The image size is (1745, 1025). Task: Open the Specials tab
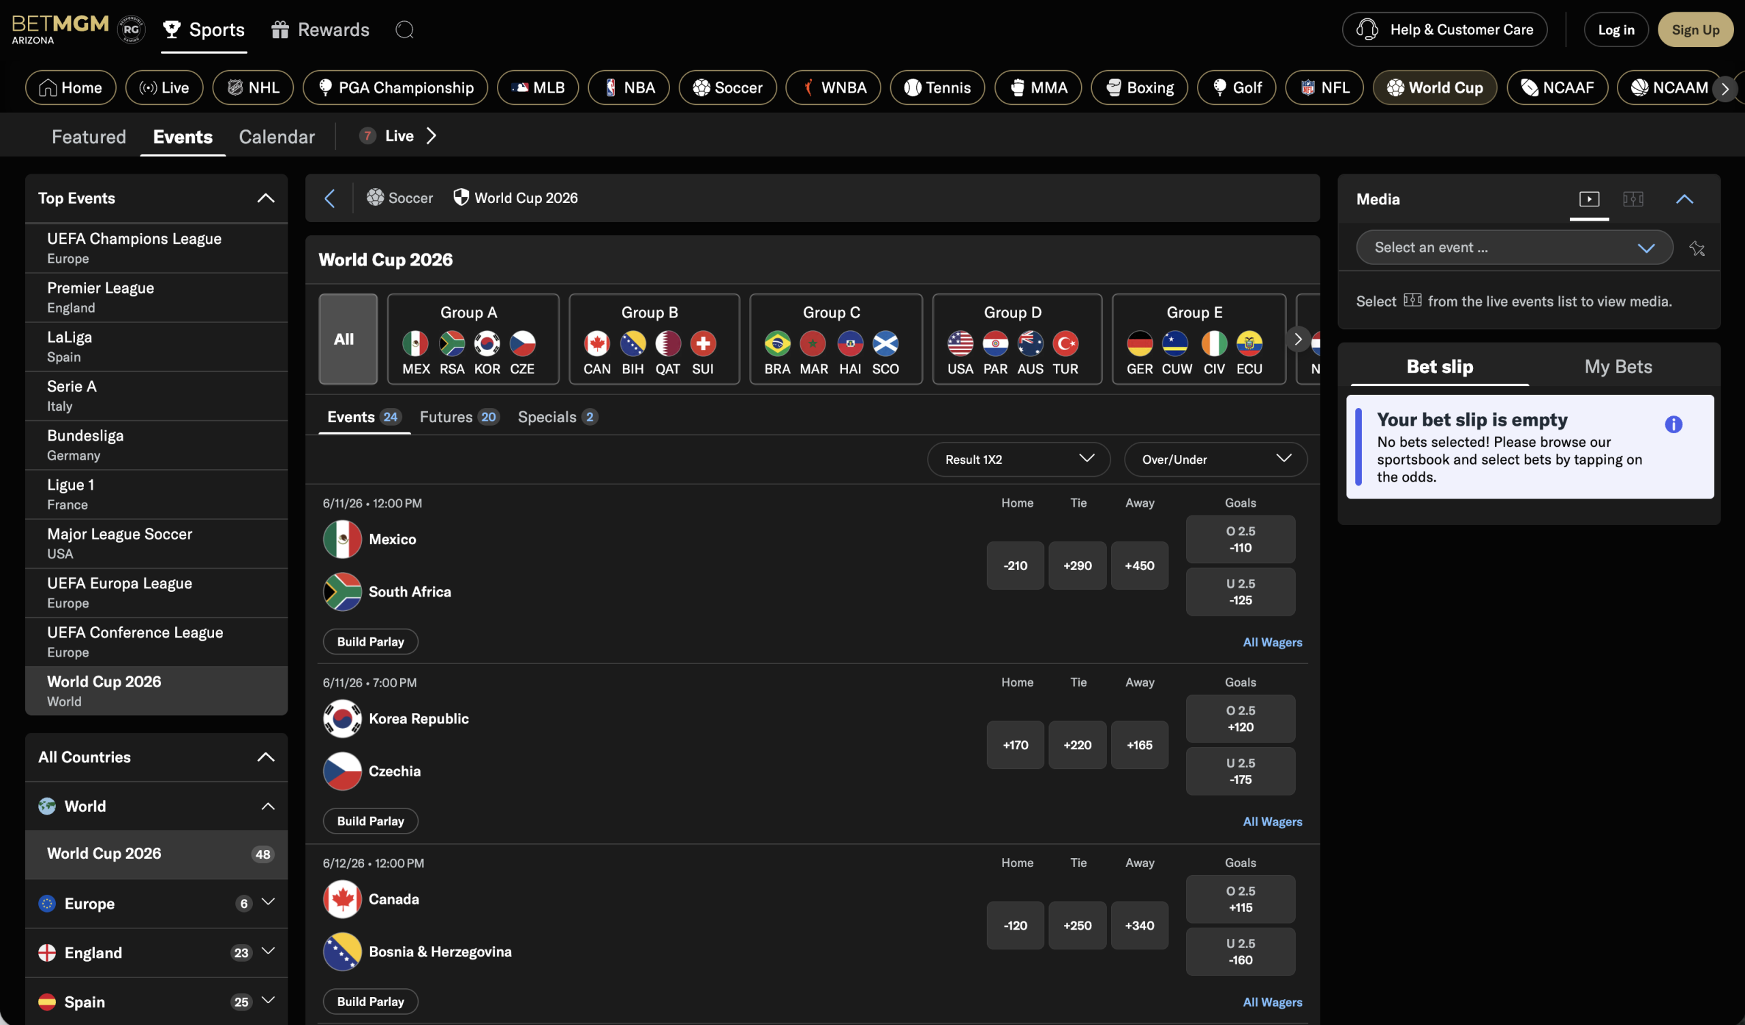[558, 417]
